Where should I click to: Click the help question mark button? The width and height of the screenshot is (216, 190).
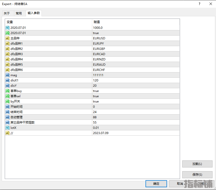coord(199,4)
